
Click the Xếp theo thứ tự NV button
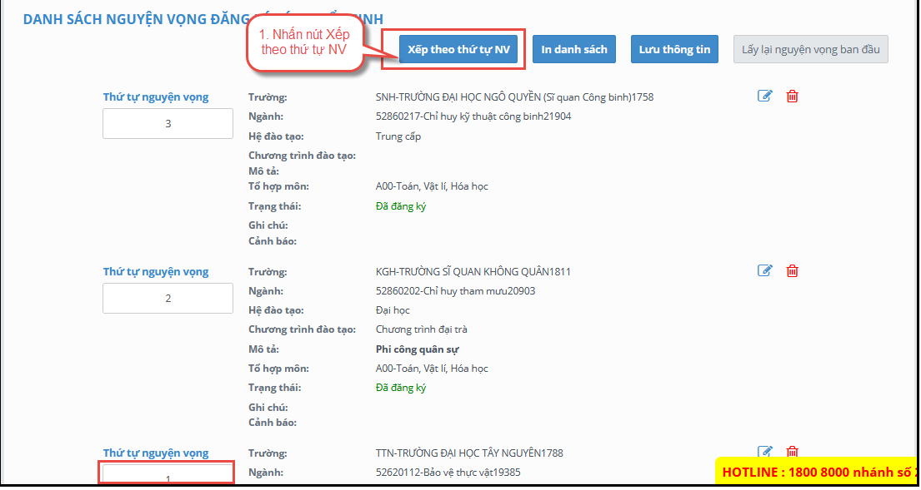click(x=458, y=49)
